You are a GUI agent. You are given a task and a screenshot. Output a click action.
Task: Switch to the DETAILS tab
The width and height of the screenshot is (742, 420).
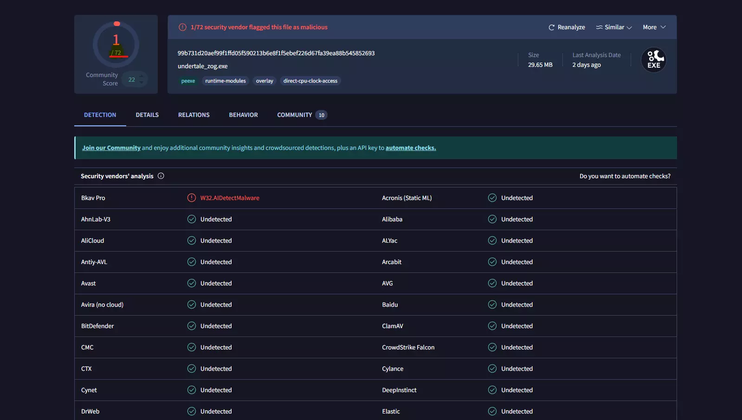pos(147,115)
